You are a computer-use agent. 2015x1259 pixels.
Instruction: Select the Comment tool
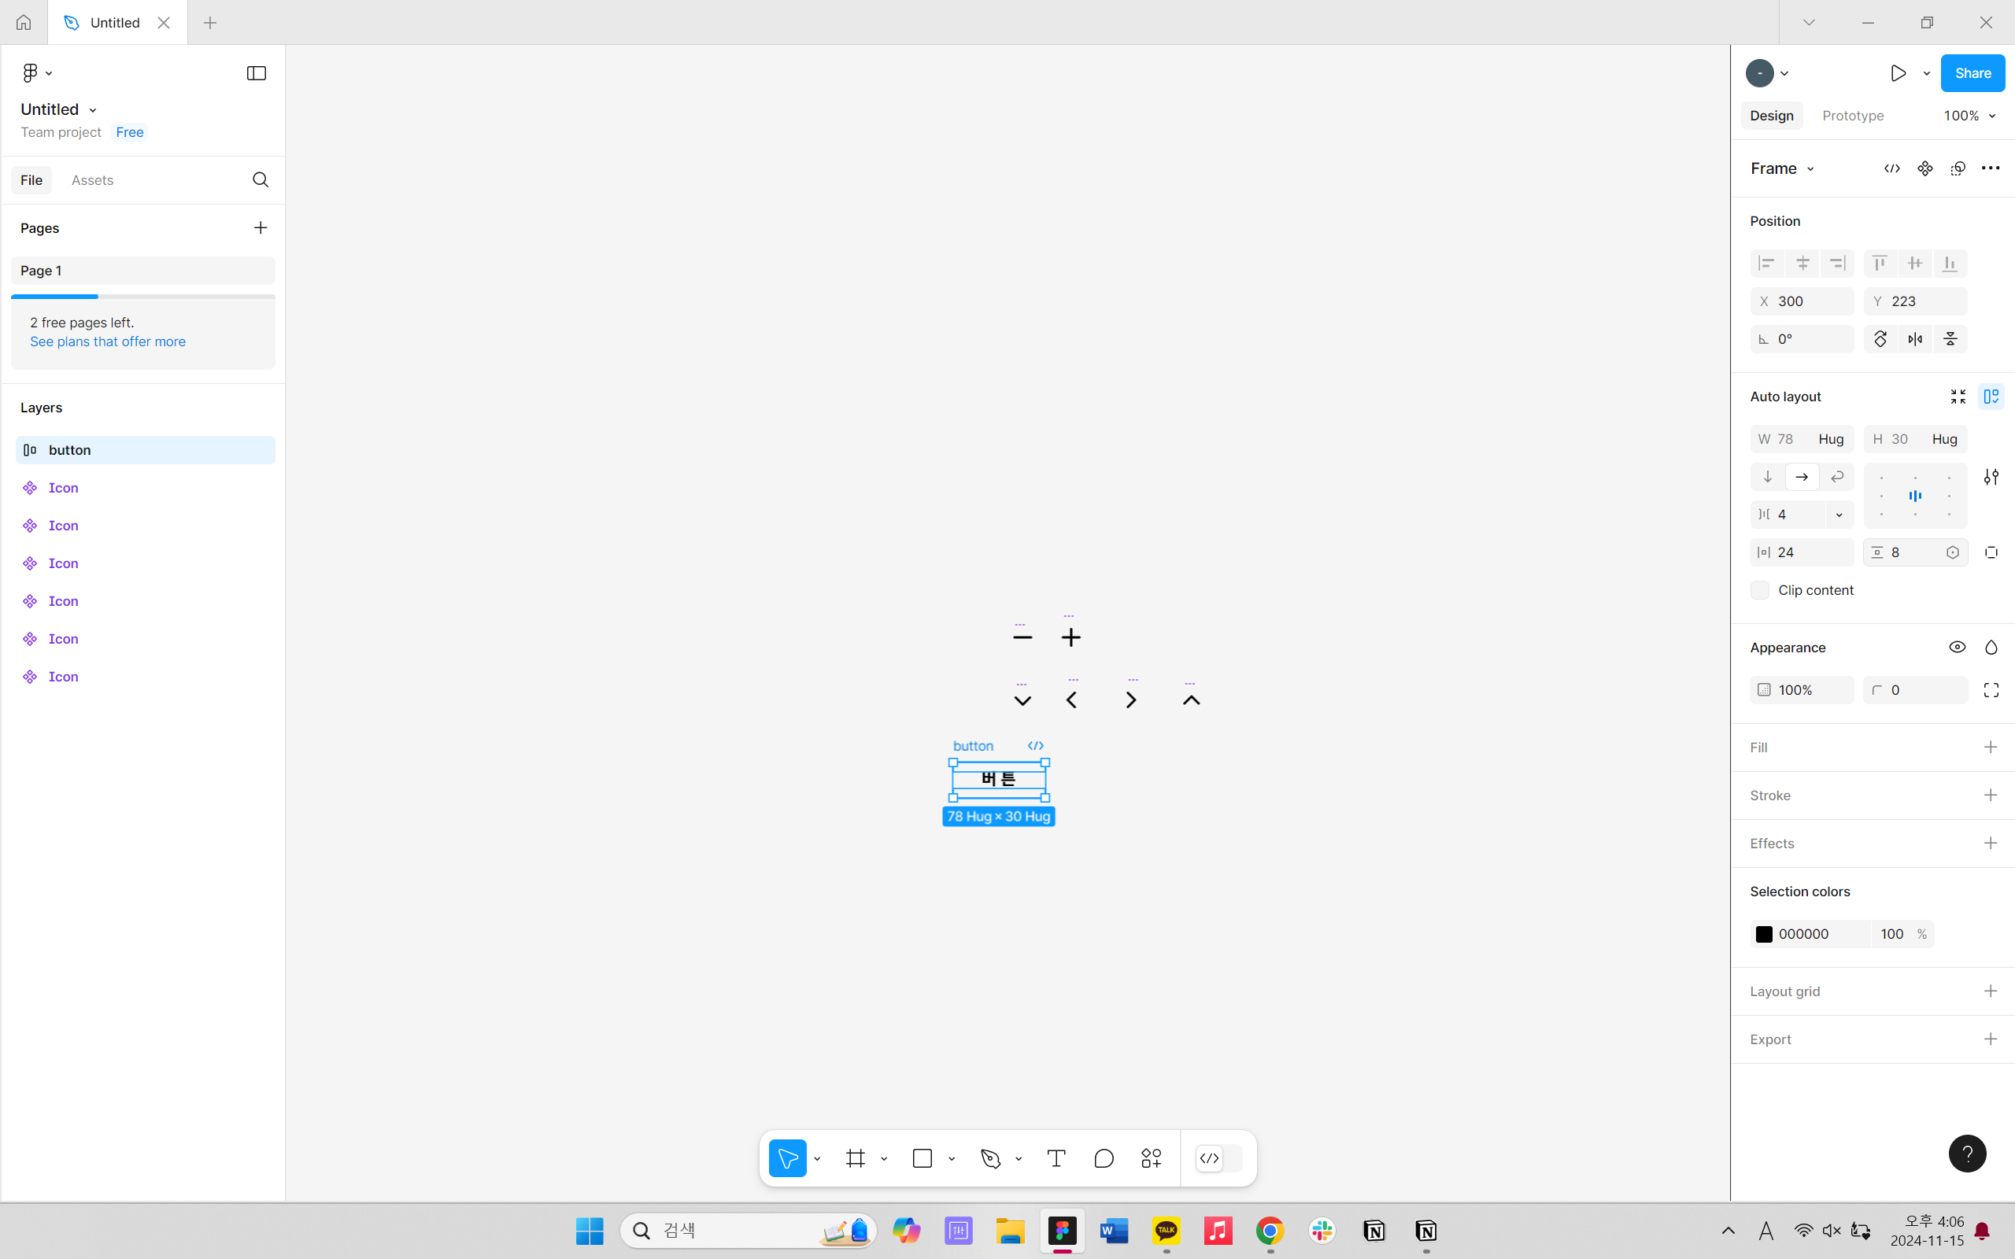1104,1158
